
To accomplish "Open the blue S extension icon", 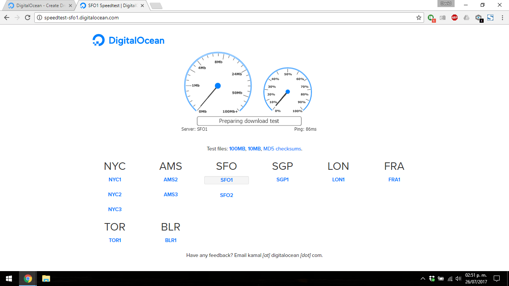I will pos(490,18).
